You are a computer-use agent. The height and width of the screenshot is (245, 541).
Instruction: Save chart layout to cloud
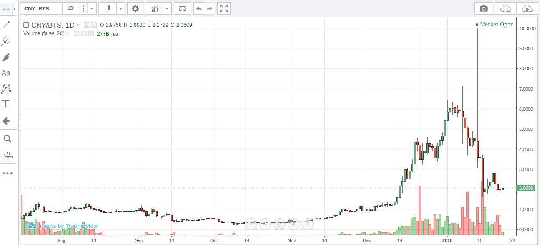[527, 8]
